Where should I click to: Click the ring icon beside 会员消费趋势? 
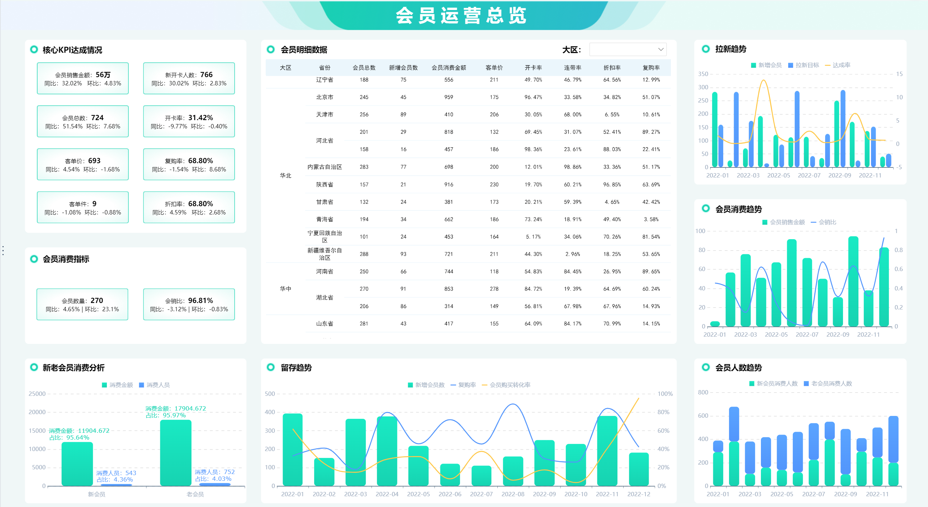(x=706, y=208)
